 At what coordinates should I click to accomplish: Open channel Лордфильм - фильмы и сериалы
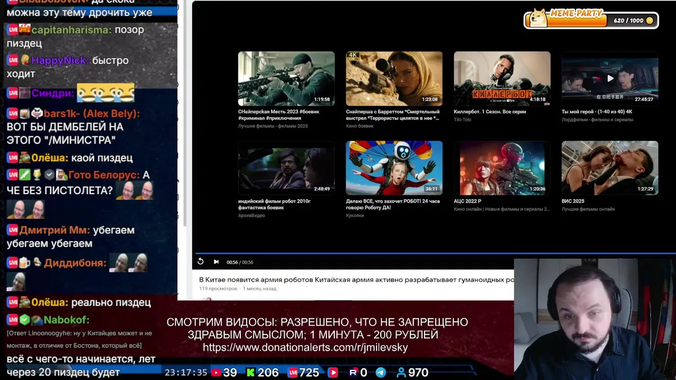pyautogui.click(x=597, y=120)
